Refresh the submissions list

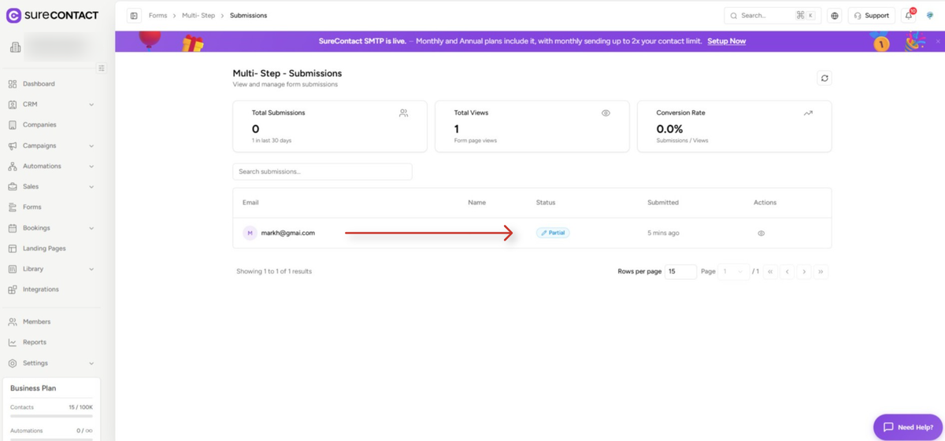point(825,78)
